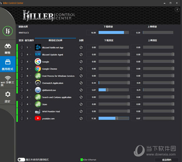182x162 pixels.
Task: Adjust Store upload limit slider
Action: 173,104
